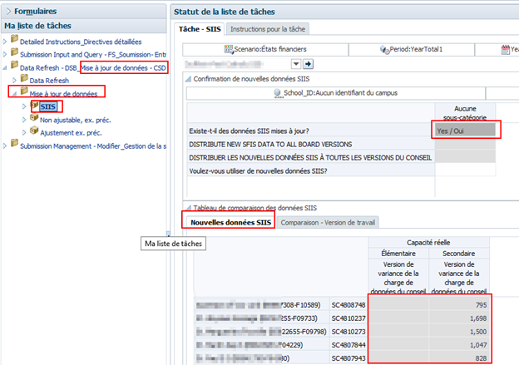
Task: Click the Non ajustable, ex. préc. box icon
Action: [x=34, y=119]
